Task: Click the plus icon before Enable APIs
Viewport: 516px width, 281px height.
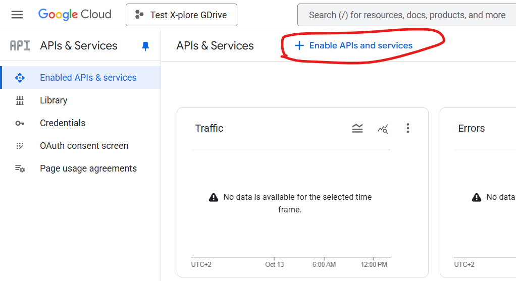Action: click(x=299, y=45)
